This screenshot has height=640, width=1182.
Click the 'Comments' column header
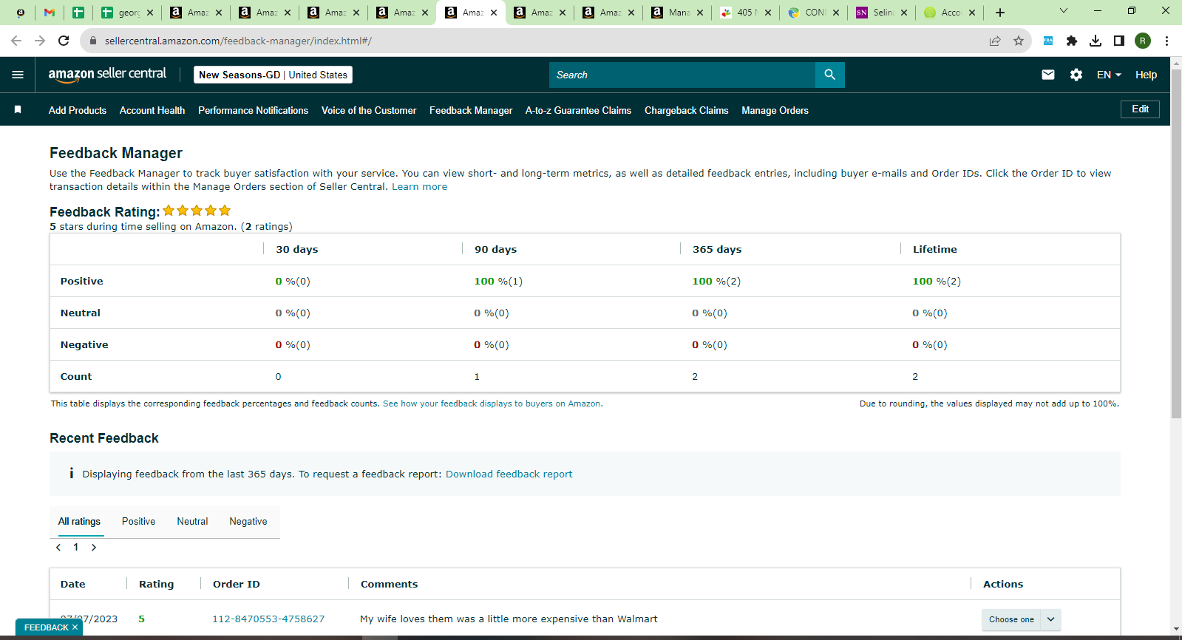(x=389, y=585)
